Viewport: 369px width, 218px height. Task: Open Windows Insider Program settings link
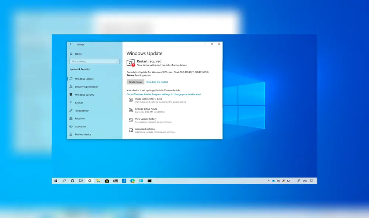[164, 94]
